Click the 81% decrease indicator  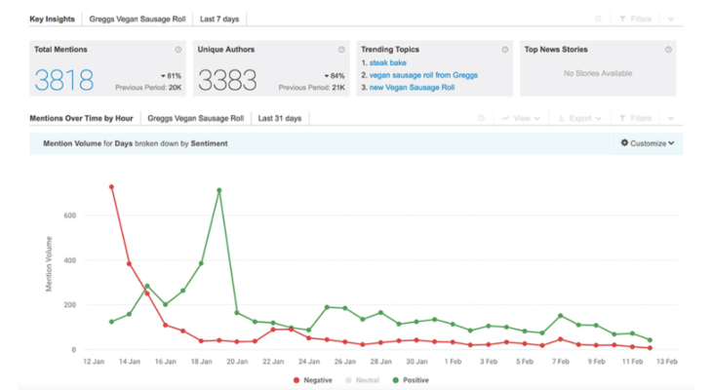171,76
